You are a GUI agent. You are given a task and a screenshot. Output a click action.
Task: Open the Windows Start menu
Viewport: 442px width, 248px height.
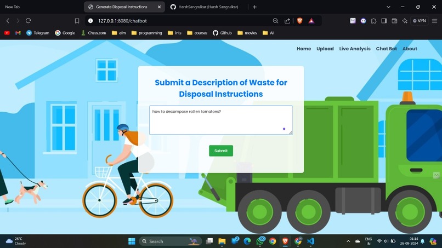pos(132,241)
